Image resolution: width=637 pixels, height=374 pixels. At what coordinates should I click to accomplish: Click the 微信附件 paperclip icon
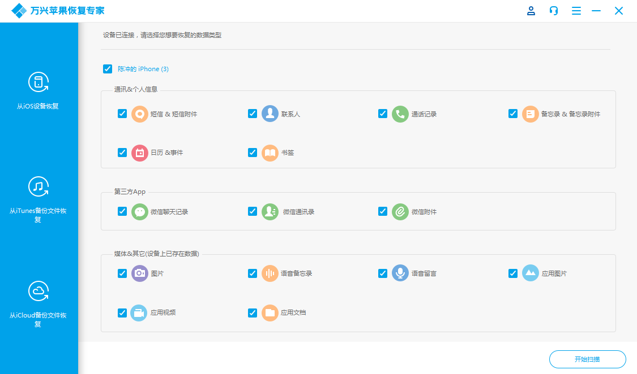point(400,211)
